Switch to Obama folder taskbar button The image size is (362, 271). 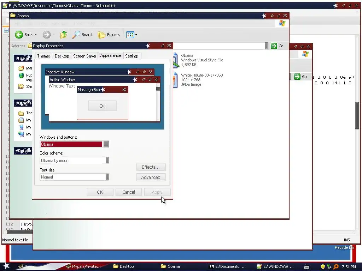click(170, 266)
